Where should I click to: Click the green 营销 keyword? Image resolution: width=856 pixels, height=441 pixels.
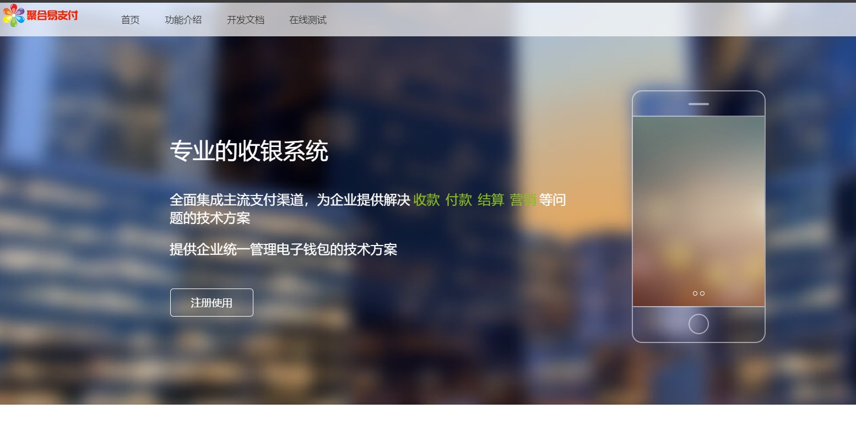[522, 200]
